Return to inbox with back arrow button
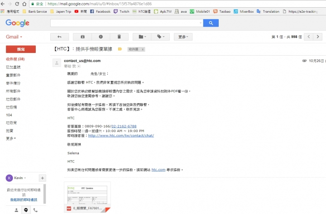 pos(59,37)
